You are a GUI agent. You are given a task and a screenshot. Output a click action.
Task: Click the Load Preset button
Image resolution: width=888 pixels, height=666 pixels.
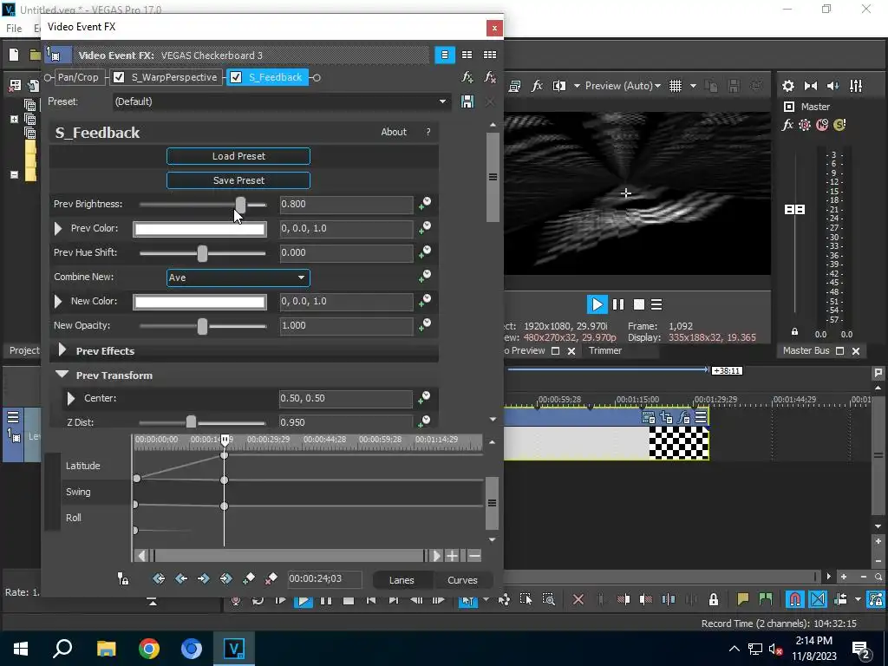click(238, 156)
